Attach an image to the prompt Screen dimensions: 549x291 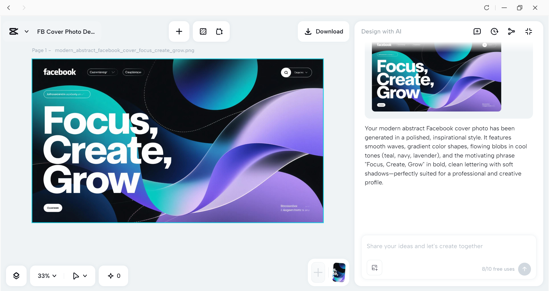point(374,268)
